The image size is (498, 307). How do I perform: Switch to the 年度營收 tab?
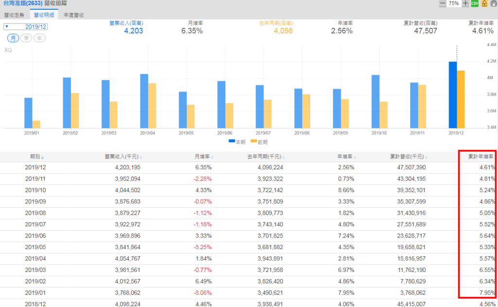(x=74, y=15)
